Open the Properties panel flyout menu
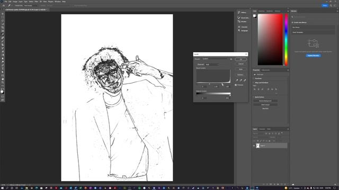Screen dimensions: 339x190 point(288,70)
